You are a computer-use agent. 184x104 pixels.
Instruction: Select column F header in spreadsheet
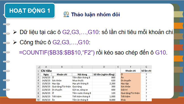click(130, 67)
